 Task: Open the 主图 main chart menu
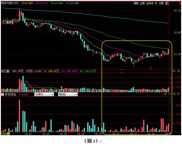(x=142, y=3)
